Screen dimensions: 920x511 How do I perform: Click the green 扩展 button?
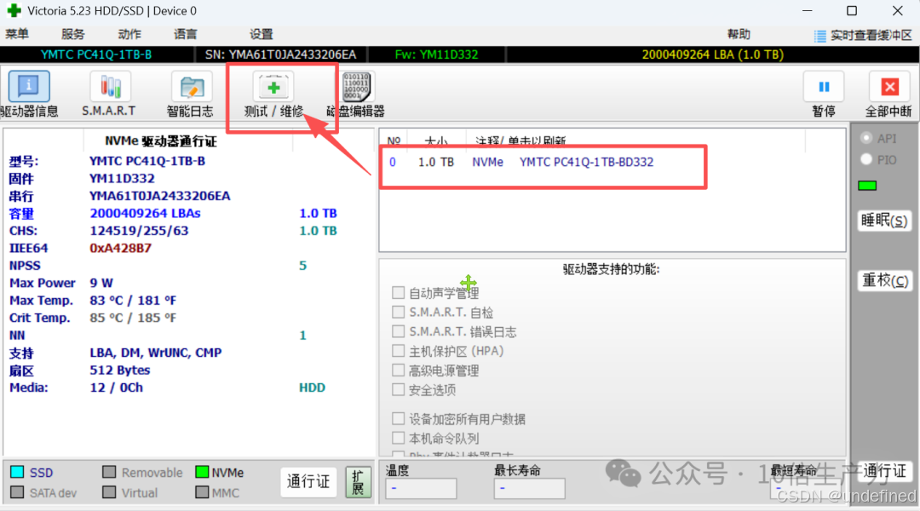coord(358,482)
